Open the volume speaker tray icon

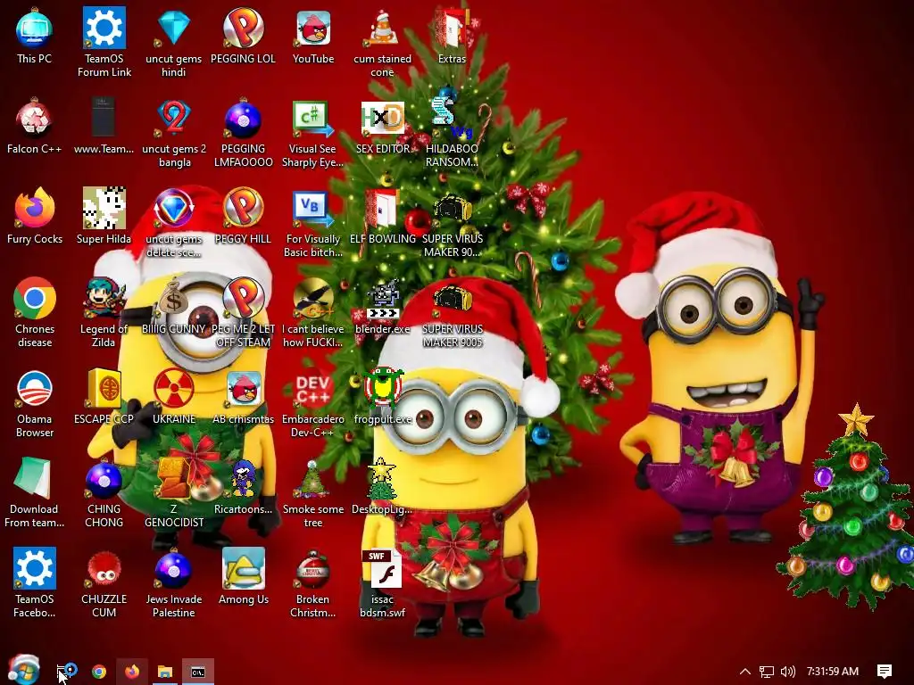(x=787, y=672)
